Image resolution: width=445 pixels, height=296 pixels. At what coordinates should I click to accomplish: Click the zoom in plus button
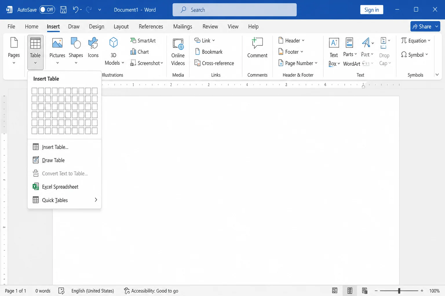[422, 291]
